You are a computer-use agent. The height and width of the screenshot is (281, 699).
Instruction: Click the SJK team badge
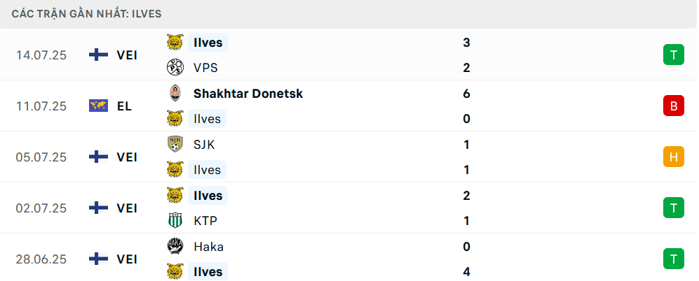pyautogui.click(x=175, y=144)
